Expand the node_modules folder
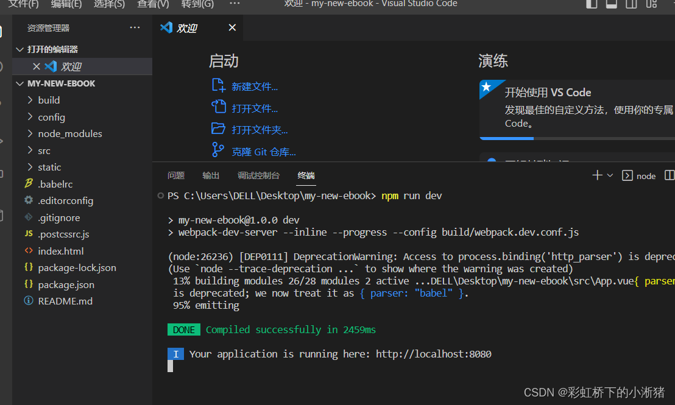675x405 pixels. click(x=82, y=134)
